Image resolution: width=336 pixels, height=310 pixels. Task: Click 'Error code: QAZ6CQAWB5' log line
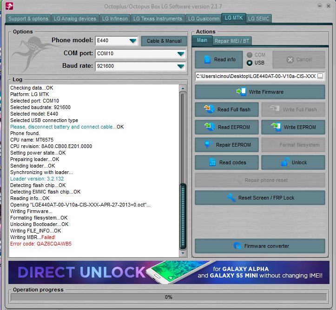coord(41,244)
